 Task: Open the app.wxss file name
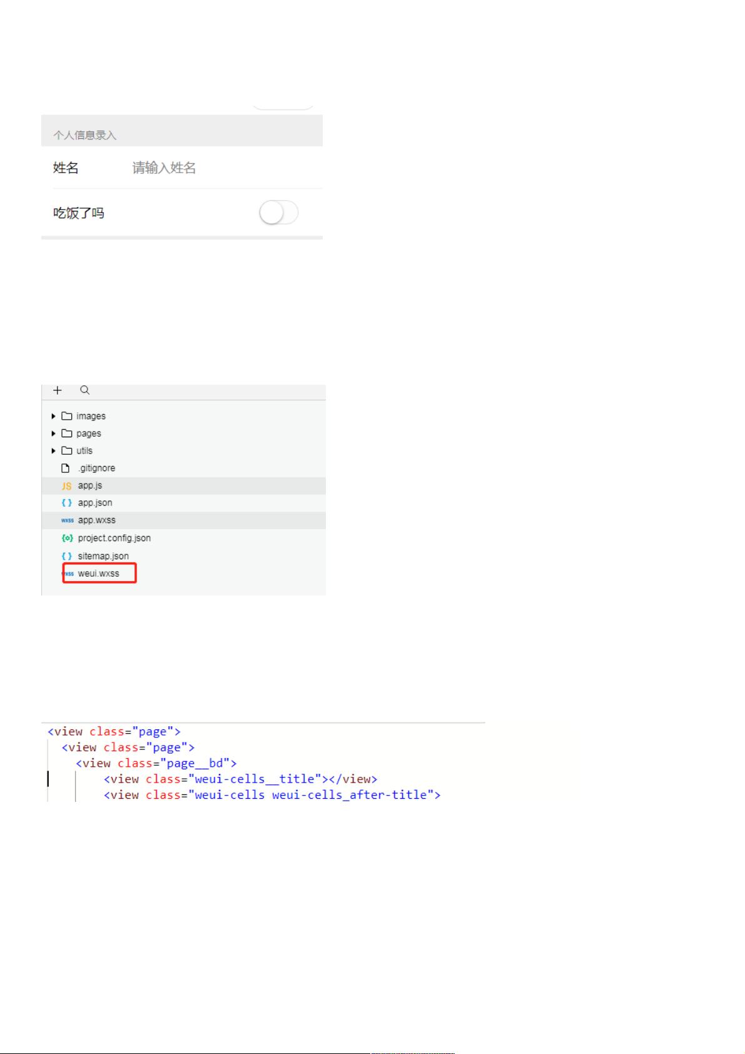point(97,520)
